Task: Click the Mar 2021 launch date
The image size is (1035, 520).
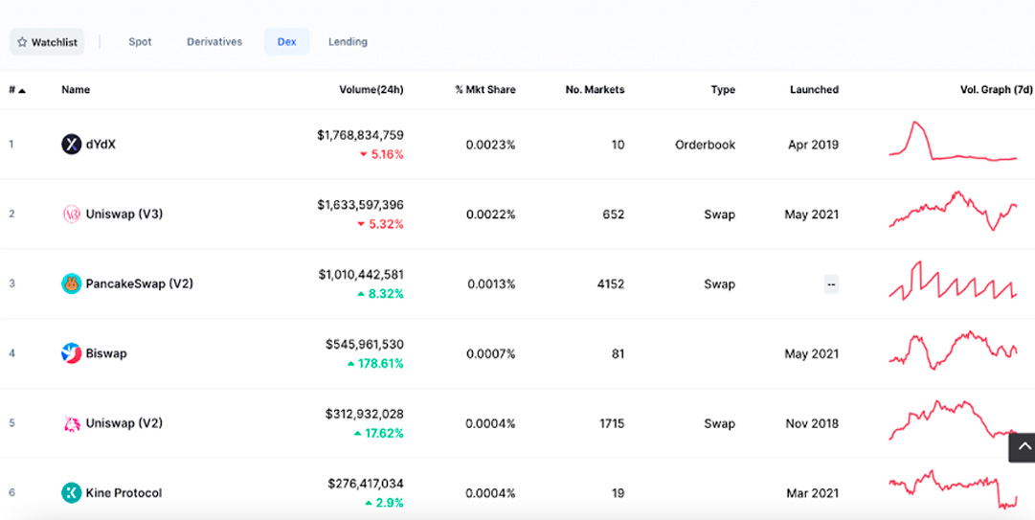Action: pyautogui.click(x=813, y=493)
